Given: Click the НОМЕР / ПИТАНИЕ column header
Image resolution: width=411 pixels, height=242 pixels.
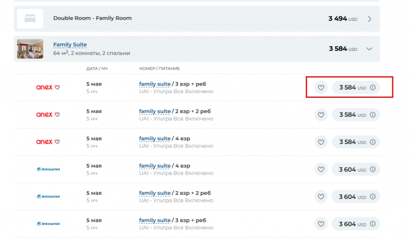Looking at the screenshot, I should (x=159, y=69).
